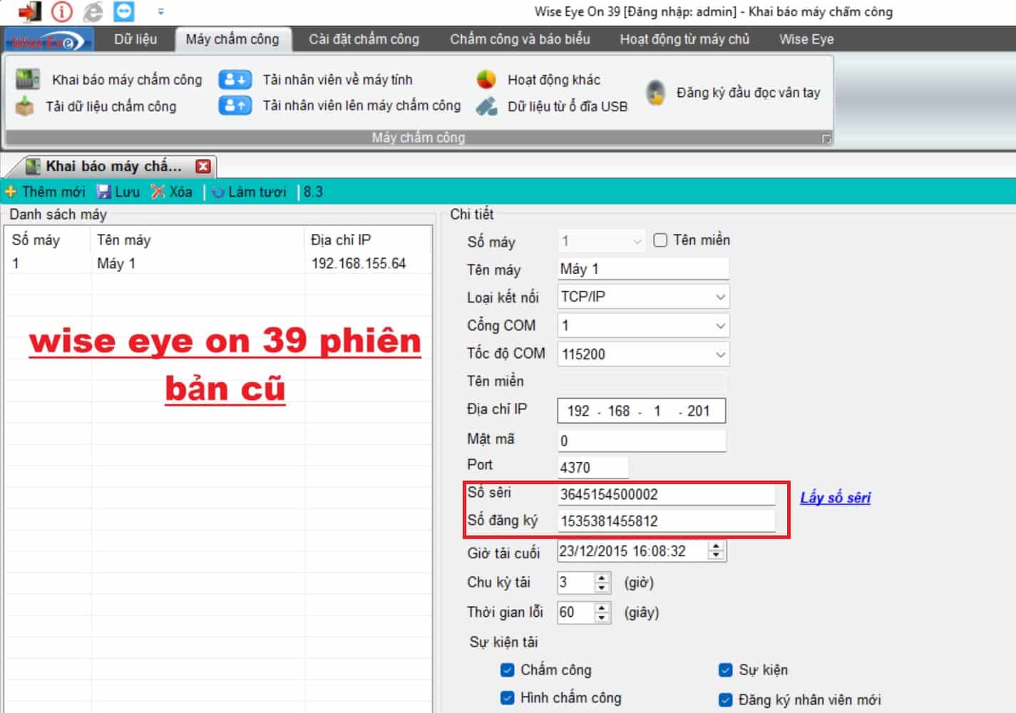The width and height of the screenshot is (1016, 713).
Task: Open Chấm công và báo biểu tab
Action: [x=520, y=39]
